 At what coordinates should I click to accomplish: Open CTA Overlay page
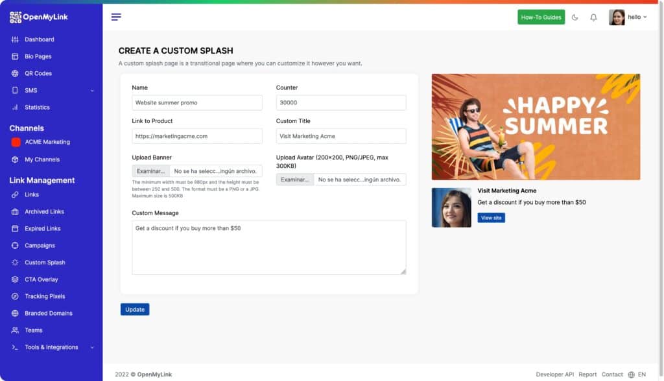tap(41, 279)
